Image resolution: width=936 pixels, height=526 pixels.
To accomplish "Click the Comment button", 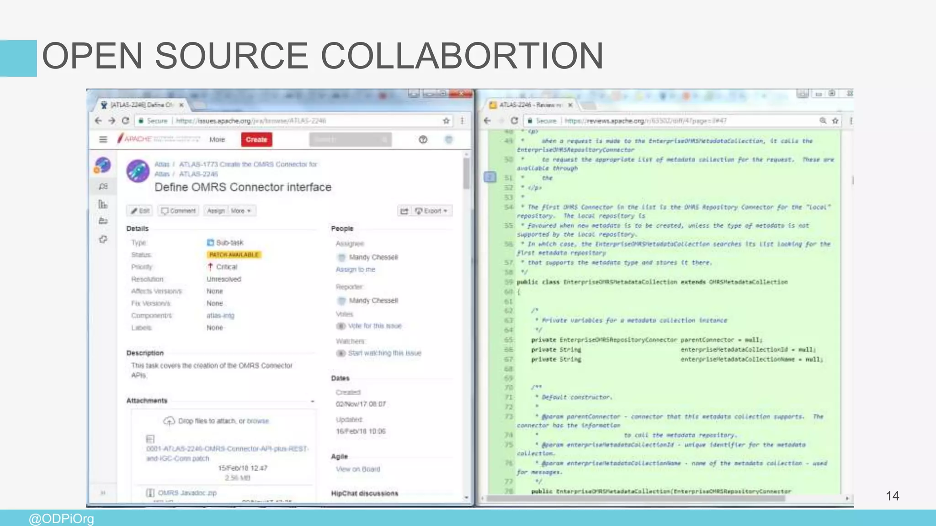I will tap(178, 211).
